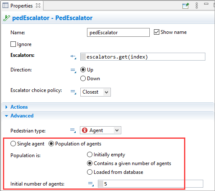Screen dimensions: 215x191
Task: Choose Initially empty population option
Action: pos(90,155)
